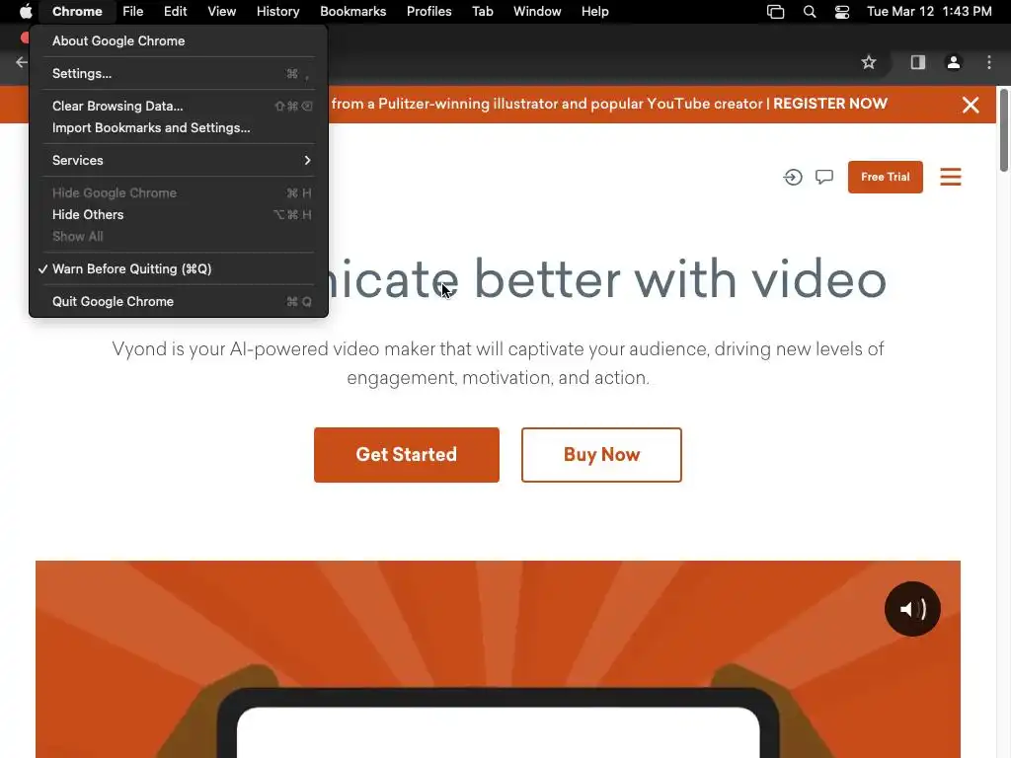Toggle the video sound speaker button
This screenshot has height=758, width=1011.
(912, 609)
